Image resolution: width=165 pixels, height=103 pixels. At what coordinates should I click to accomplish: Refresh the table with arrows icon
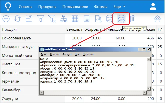pos(18,19)
